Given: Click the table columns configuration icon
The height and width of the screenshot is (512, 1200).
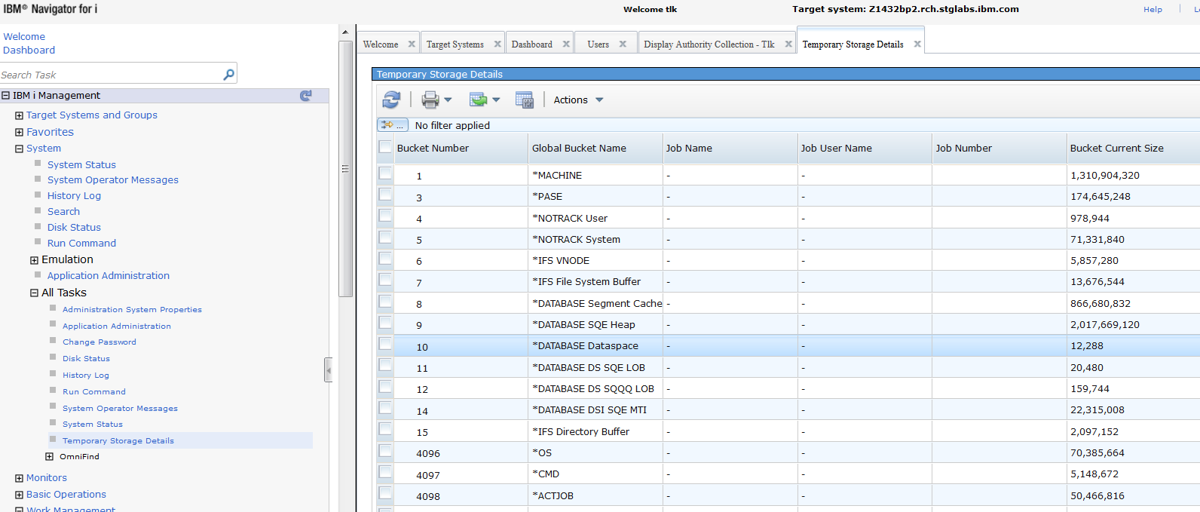Looking at the screenshot, I should 524,100.
